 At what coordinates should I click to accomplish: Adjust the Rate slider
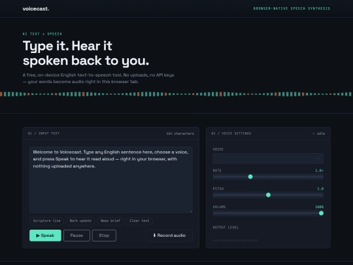[x=268, y=177]
